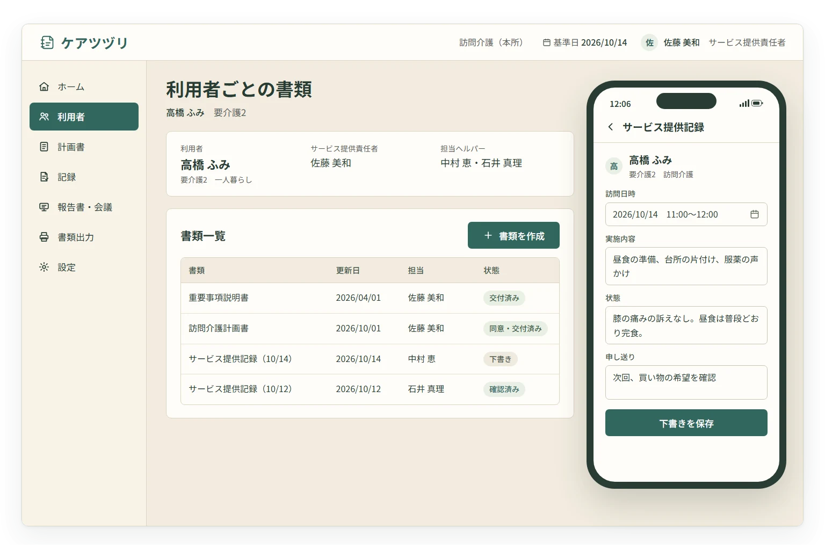Screen dimensions: 825x550
Task: Click the printer icon beside 書類出力
Action: point(44,237)
